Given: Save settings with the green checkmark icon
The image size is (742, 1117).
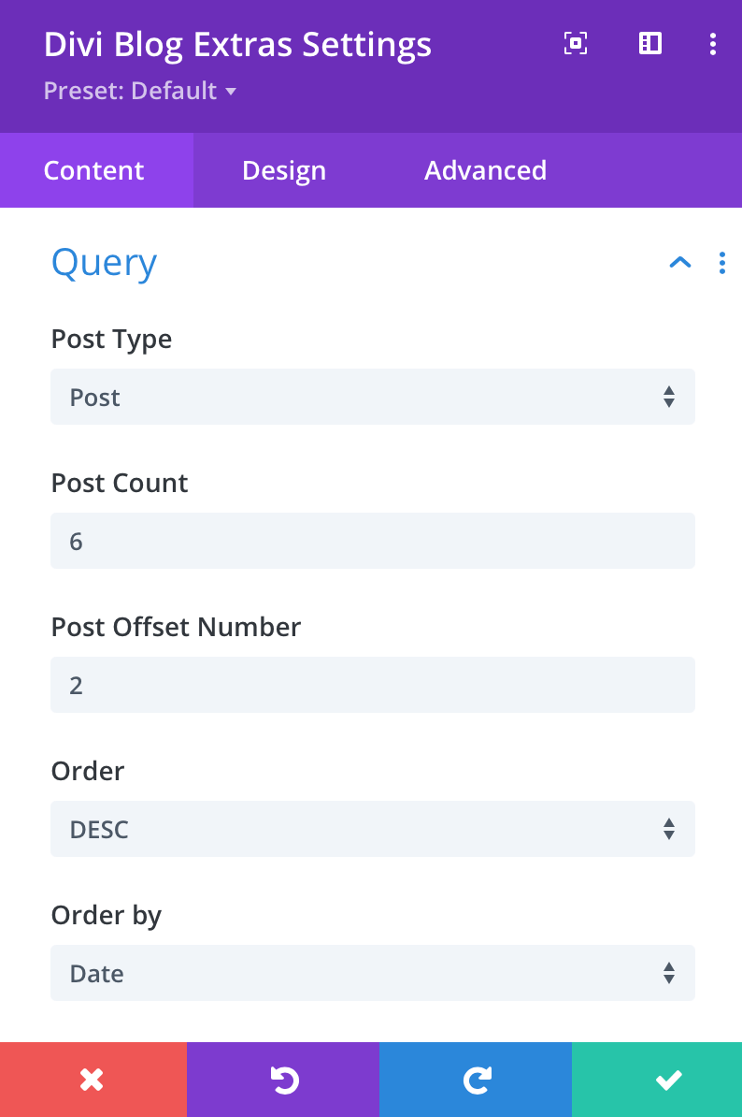Looking at the screenshot, I should click(x=668, y=1079).
